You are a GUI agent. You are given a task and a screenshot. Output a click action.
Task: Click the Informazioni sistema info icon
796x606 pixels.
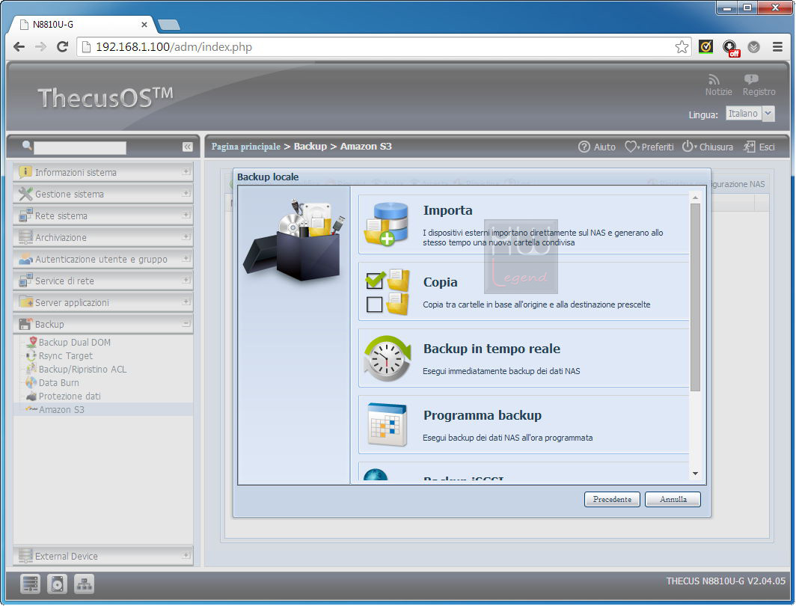[25, 172]
